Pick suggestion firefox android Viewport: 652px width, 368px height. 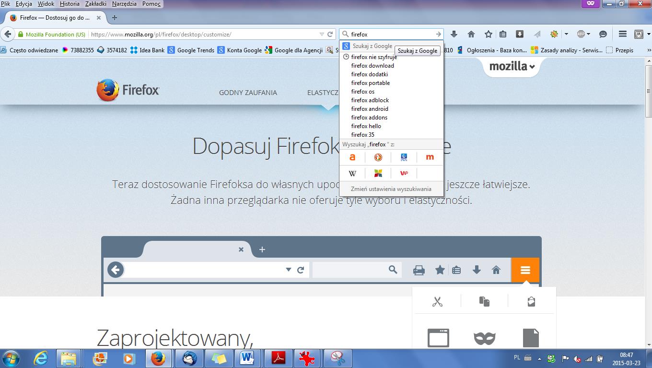(391, 109)
